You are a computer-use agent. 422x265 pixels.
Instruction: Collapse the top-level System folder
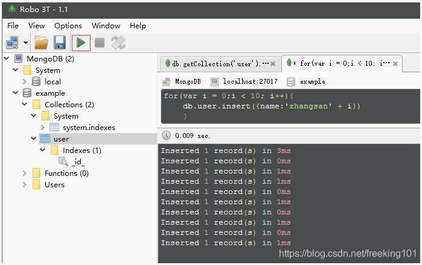[16, 70]
